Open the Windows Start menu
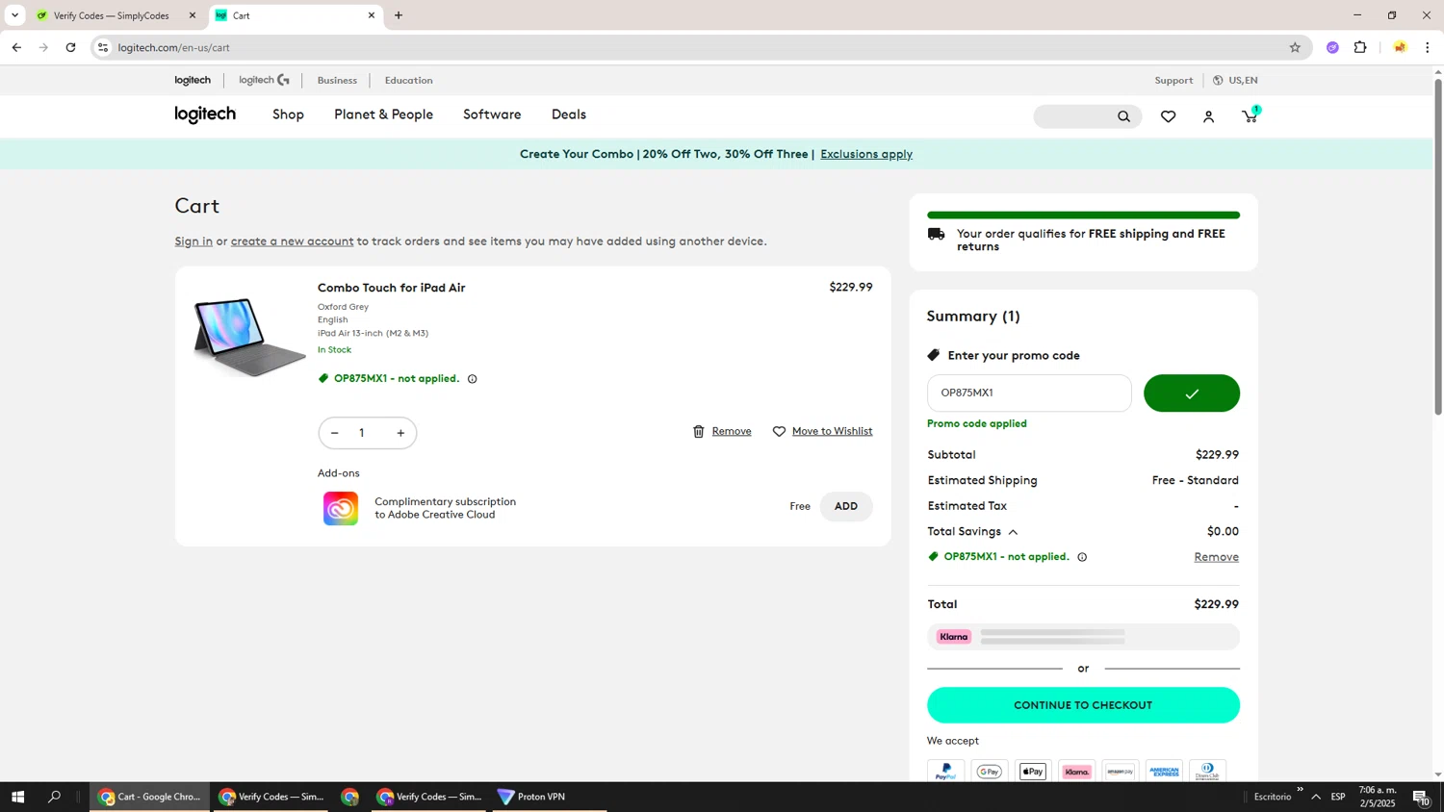Screen dimensions: 1444x812 click(17, 797)
